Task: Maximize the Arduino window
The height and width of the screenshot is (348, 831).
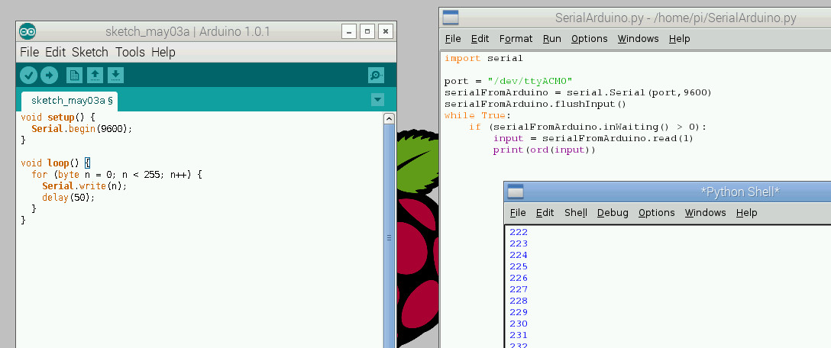Action: 367,31
